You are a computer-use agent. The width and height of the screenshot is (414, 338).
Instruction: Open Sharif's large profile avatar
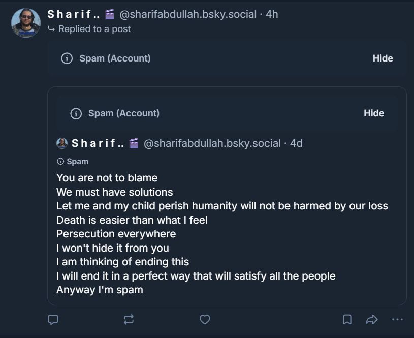pyautogui.click(x=26, y=23)
